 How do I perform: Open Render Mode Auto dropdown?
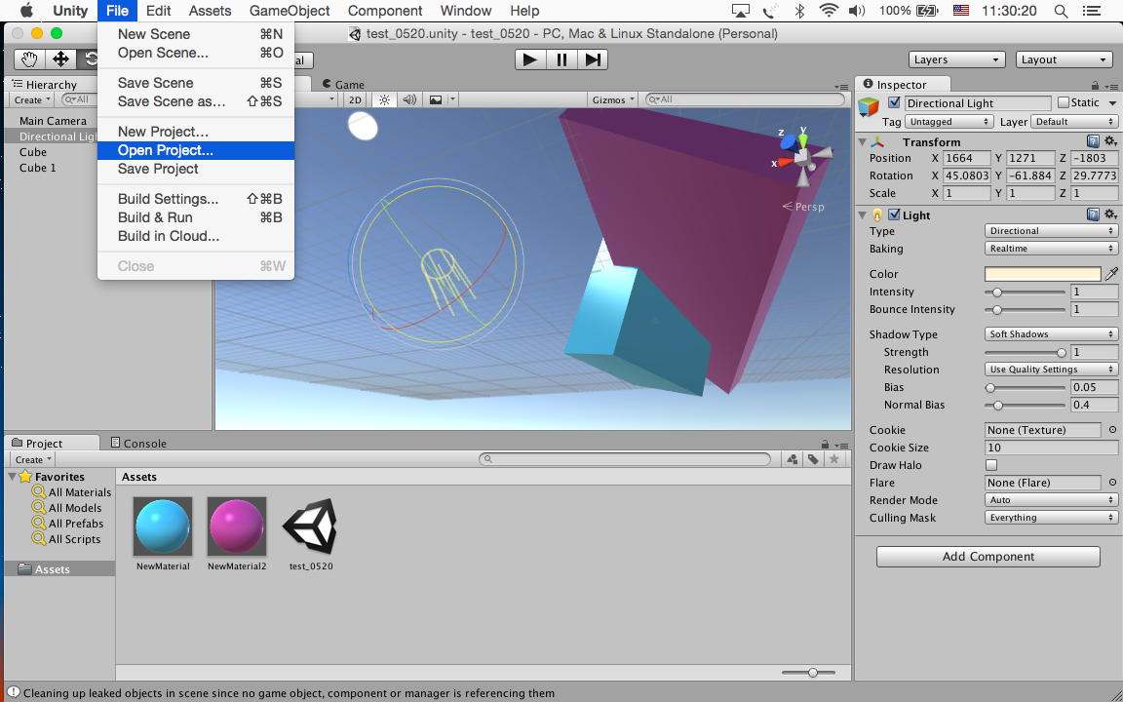(1052, 500)
